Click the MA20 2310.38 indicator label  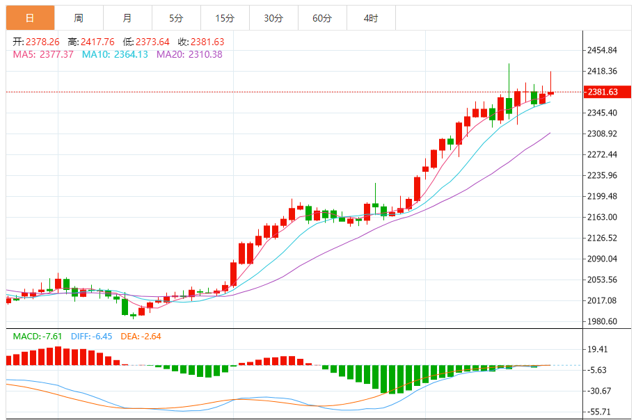pyautogui.click(x=189, y=54)
